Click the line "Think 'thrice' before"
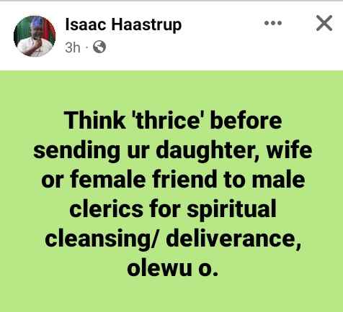343x312 pixels. point(173,120)
